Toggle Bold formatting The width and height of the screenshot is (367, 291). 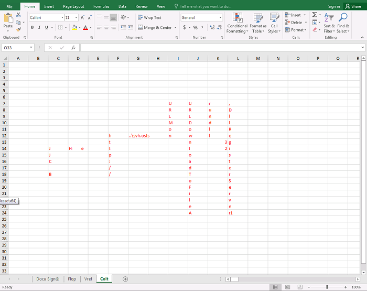pos(32,28)
